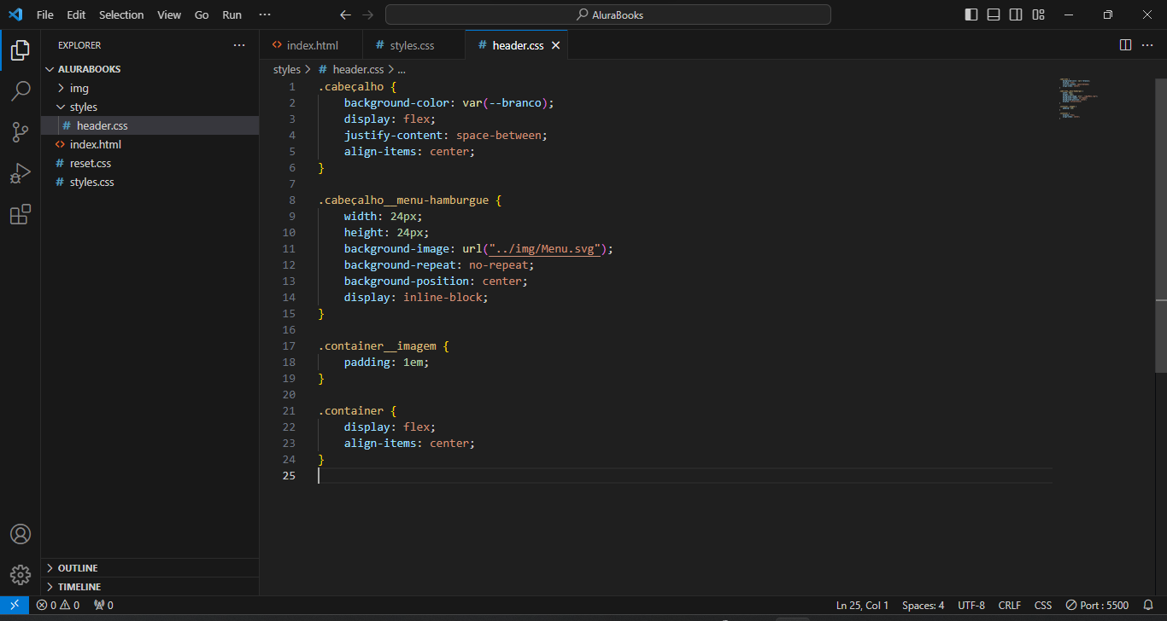Open the File menu

pos(45,15)
